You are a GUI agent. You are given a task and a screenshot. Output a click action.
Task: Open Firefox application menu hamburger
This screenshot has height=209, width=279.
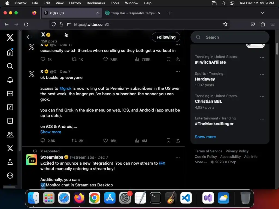(272, 24)
